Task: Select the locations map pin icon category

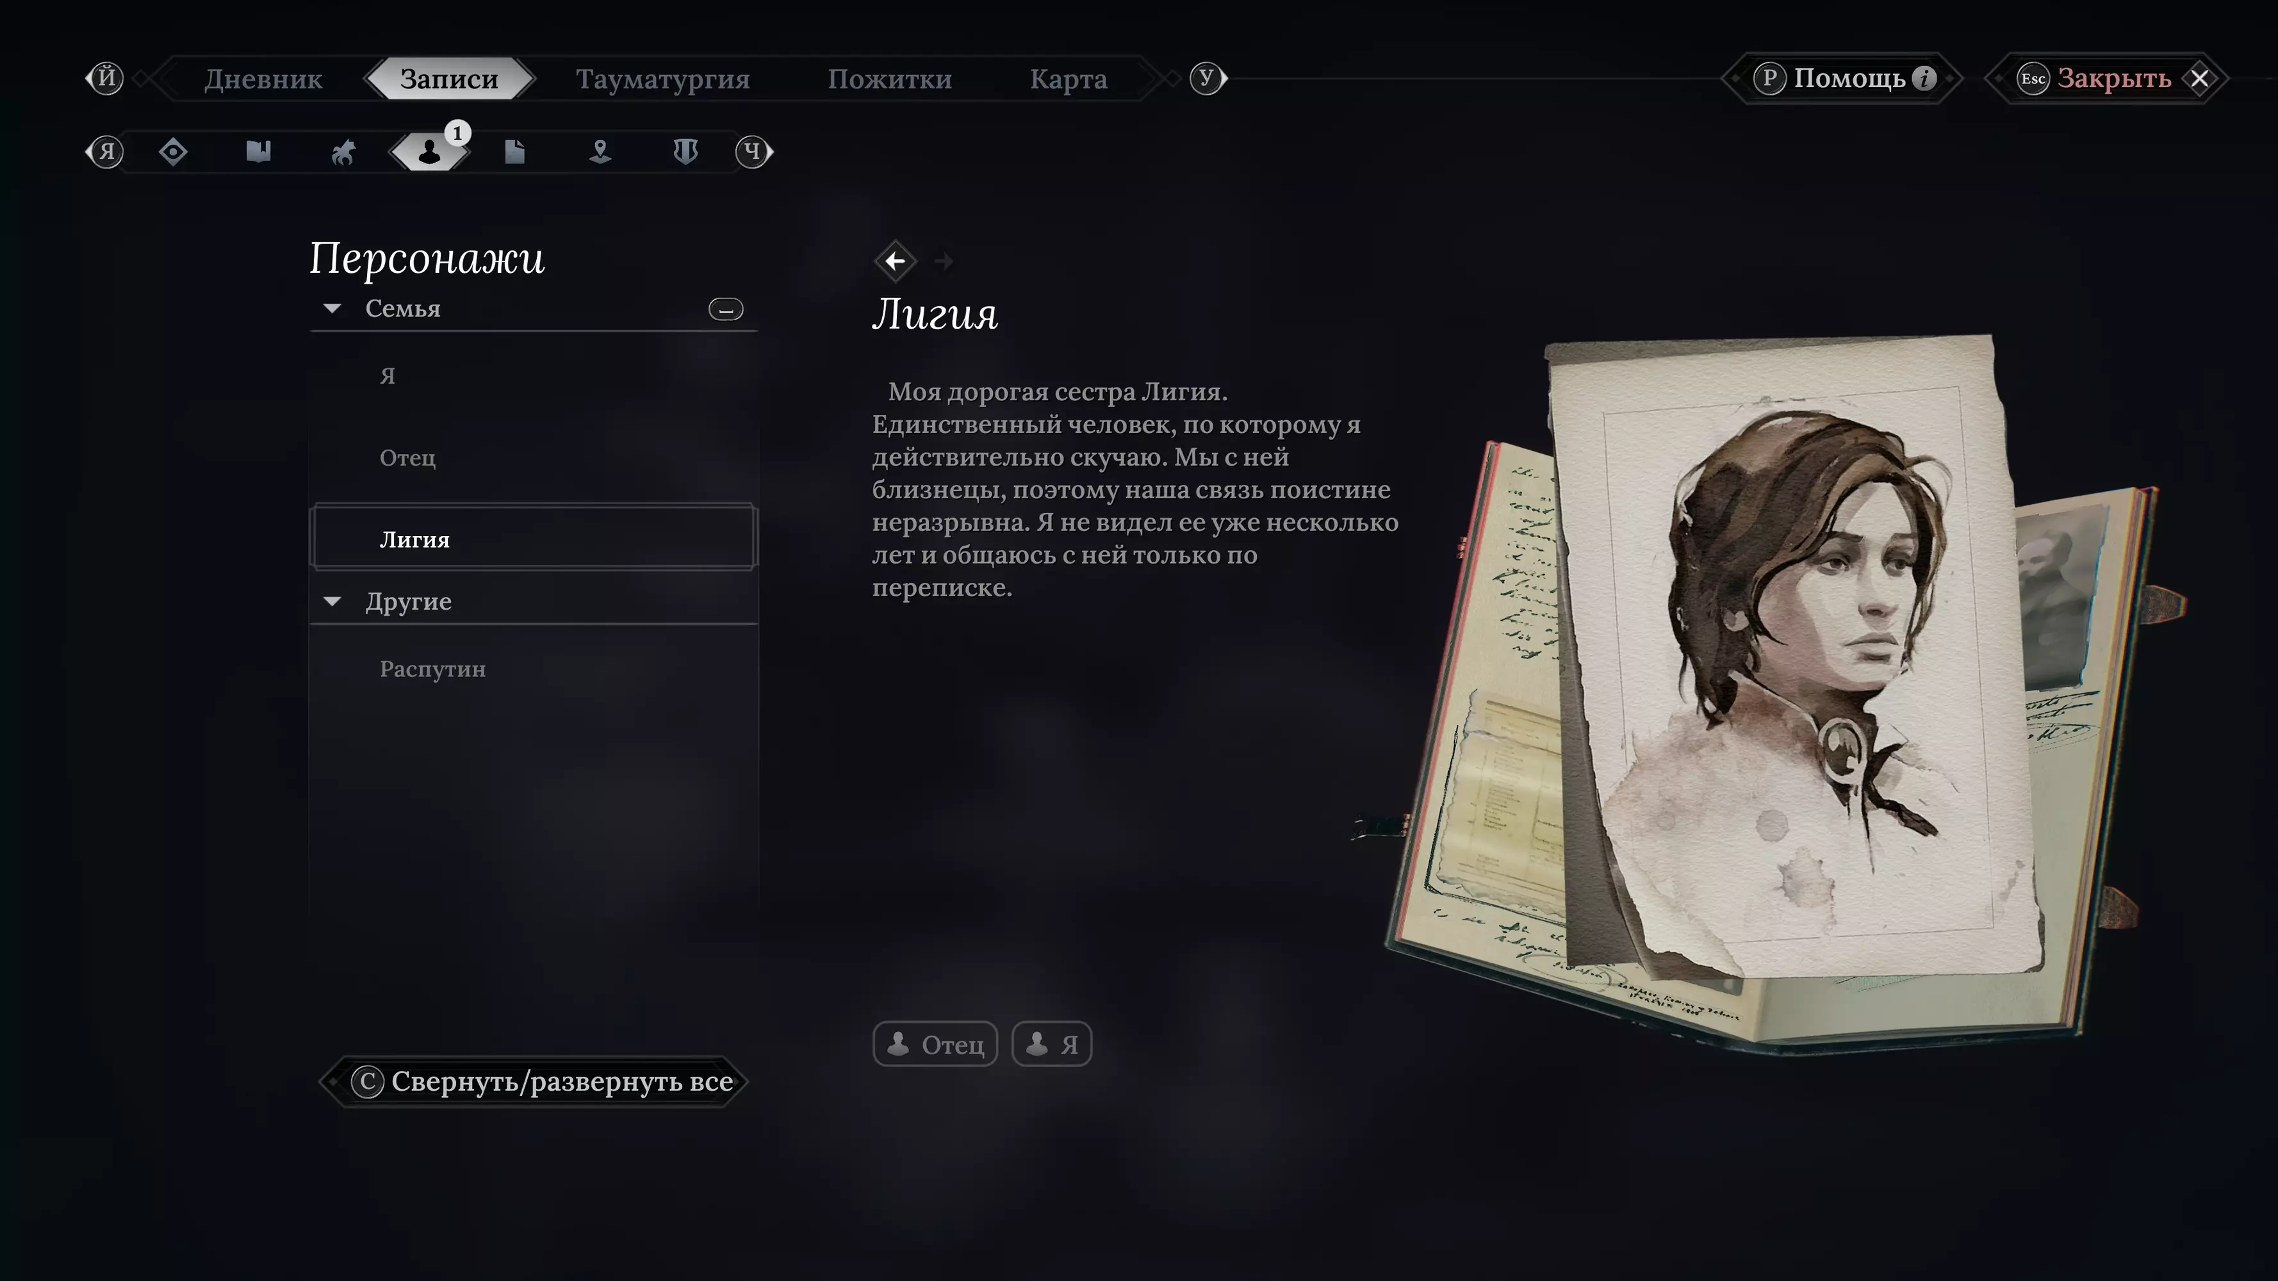Action: coord(600,152)
